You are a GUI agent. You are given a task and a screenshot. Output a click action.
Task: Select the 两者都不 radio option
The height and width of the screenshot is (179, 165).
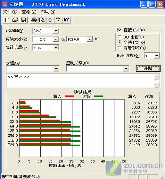120,48
